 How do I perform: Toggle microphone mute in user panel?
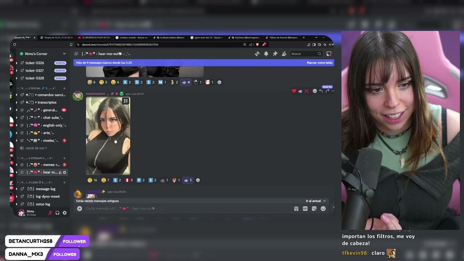[x=50, y=213]
